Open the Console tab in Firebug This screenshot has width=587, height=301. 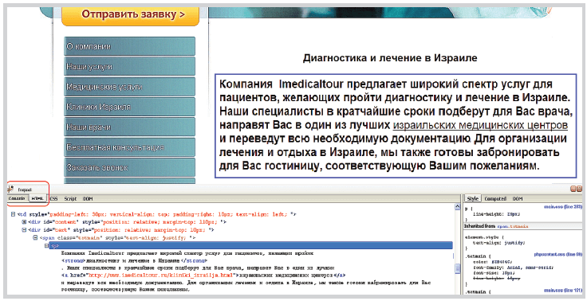(16, 198)
